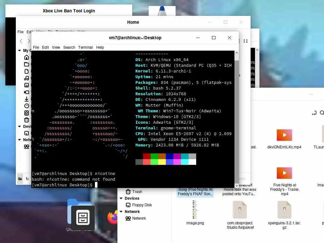Open the terminal Edit menu
The image size is (324, 243).
[45, 47]
